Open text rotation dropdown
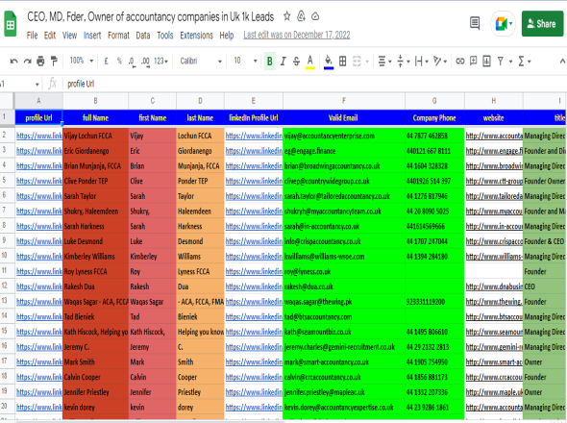The width and height of the screenshot is (567, 423). tap(440, 62)
